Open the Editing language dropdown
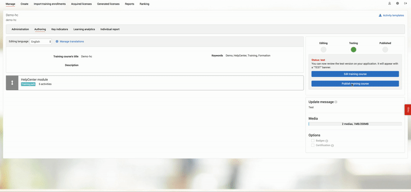This screenshot has width=411, height=192. (41, 42)
